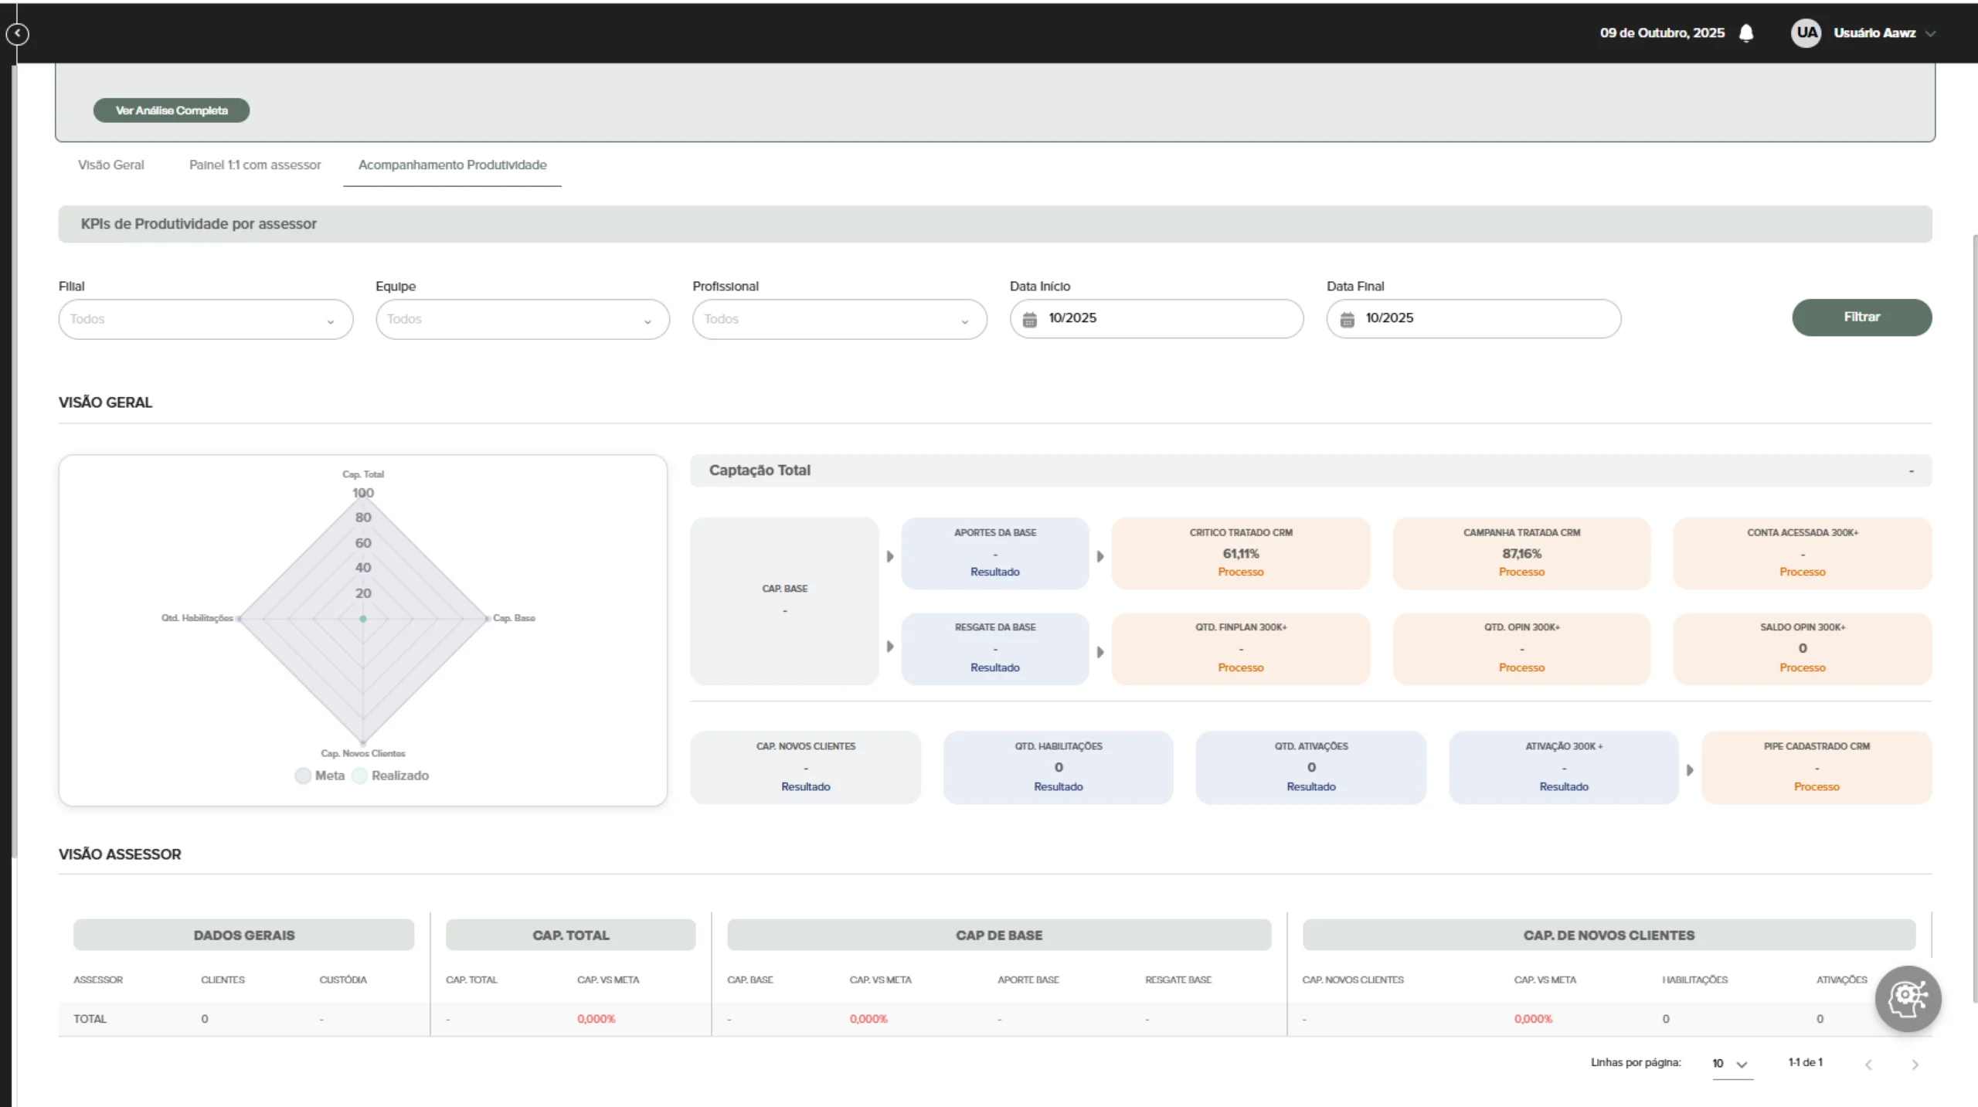This screenshot has height=1107, width=1978.
Task: Click the Data Início calendar icon
Action: [x=1029, y=319]
